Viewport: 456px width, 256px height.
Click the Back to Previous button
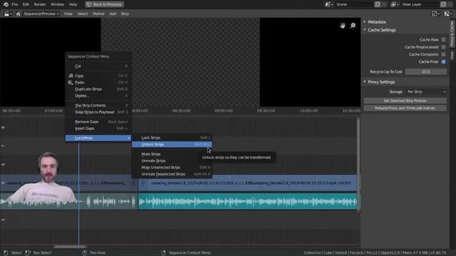tap(105, 4)
